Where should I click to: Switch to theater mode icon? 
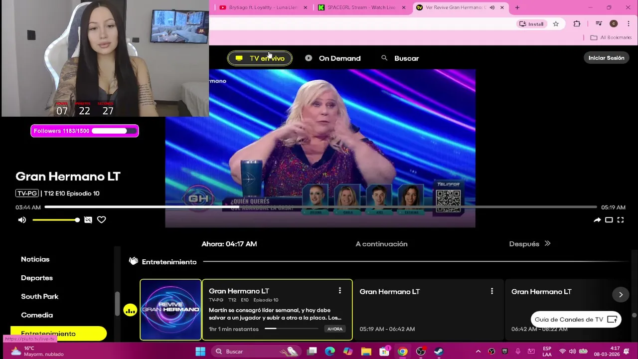coord(609,220)
